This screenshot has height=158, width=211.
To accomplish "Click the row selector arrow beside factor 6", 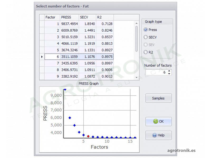I will [x=42, y=56].
